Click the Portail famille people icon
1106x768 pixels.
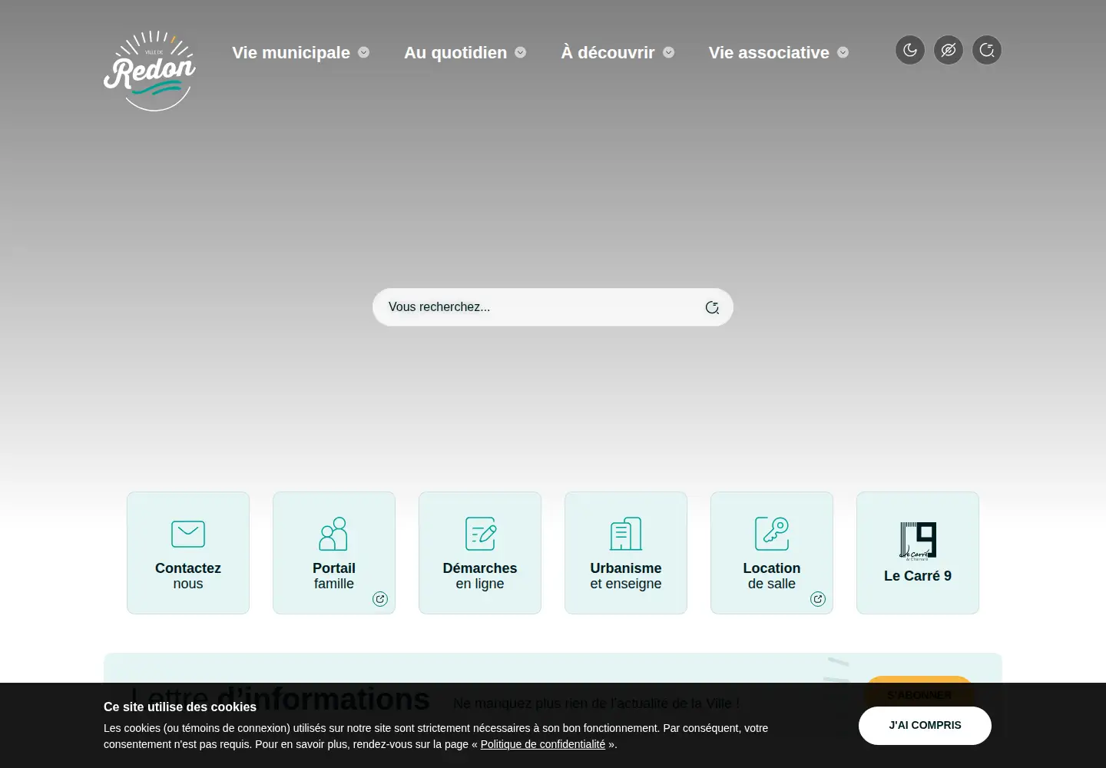334,534
